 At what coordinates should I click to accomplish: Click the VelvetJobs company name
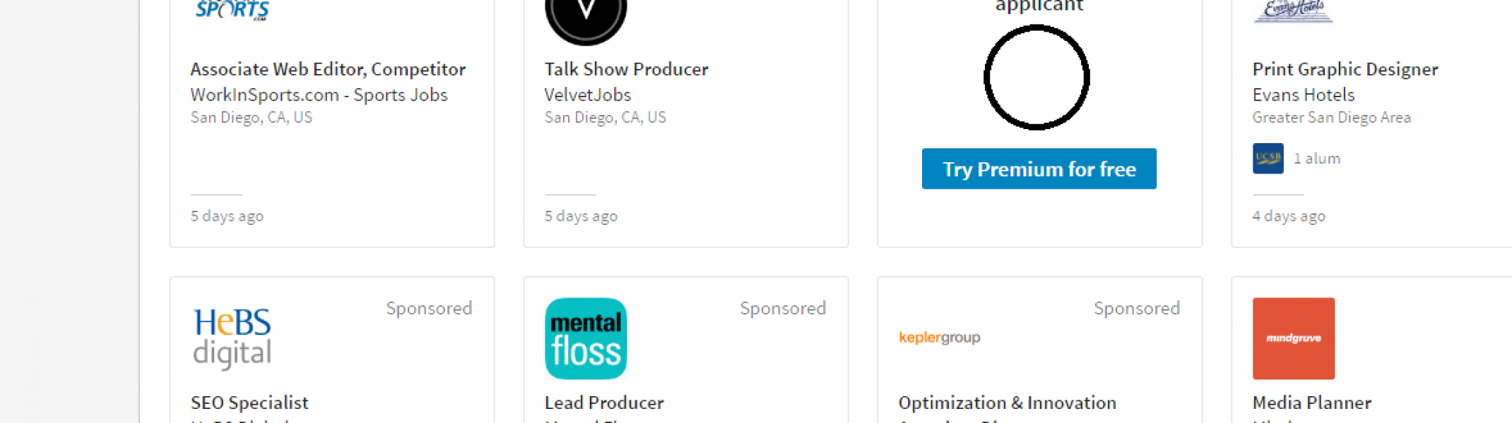pyautogui.click(x=588, y=94)
